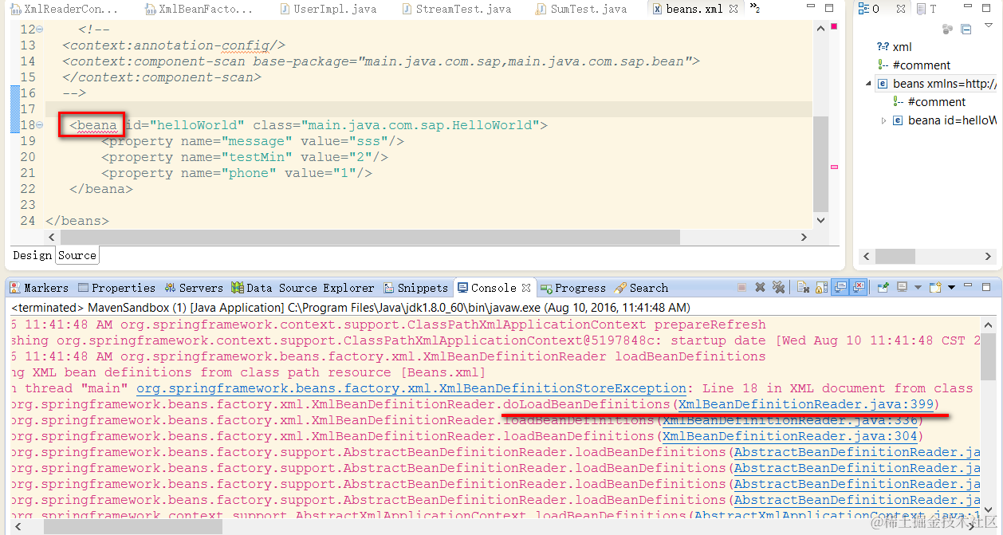Close the beans.xml editor tab

pyautogui.click(x=733, y=10)
